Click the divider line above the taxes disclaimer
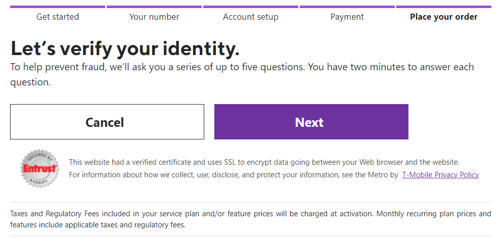504x240 pixels. 250,203
